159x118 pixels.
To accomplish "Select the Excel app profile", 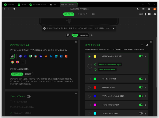I will point(30,56).
